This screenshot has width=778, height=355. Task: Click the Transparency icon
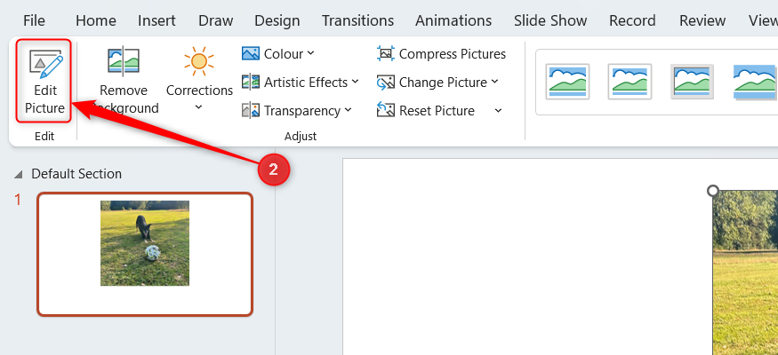click(251, 110)
